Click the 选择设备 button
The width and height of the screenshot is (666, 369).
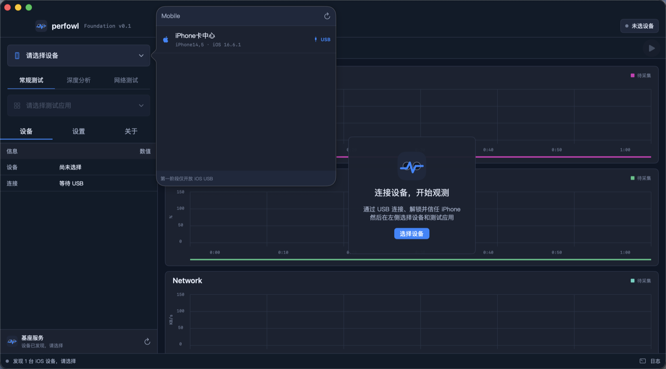(x=412, y=234)
